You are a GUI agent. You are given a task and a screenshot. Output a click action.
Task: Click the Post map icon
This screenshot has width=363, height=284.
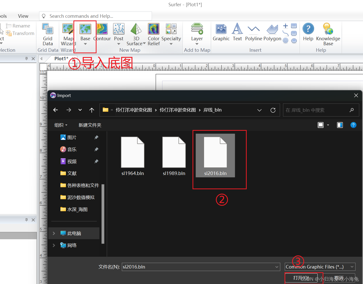pos(119,29)
